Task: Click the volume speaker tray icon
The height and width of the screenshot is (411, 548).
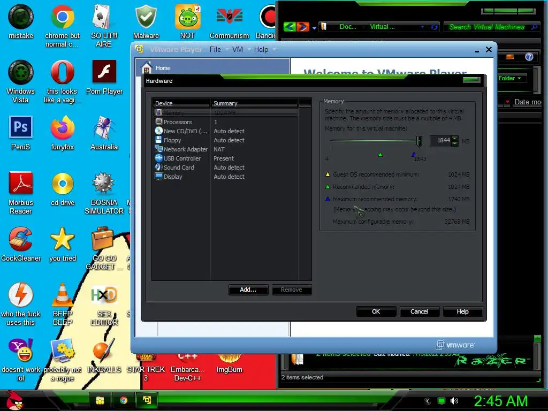Action: 454,401
